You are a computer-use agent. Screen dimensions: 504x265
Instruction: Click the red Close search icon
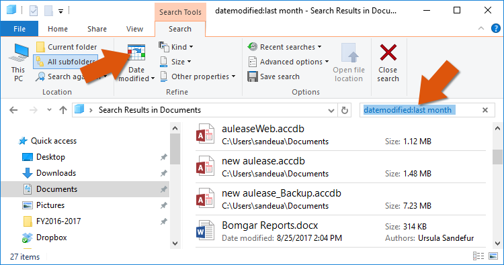(x=388, y=52)
